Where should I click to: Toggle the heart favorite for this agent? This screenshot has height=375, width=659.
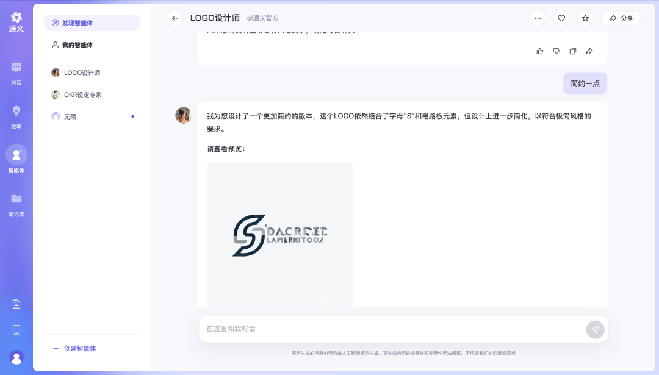pyautogui.click(x=561, y=18)
